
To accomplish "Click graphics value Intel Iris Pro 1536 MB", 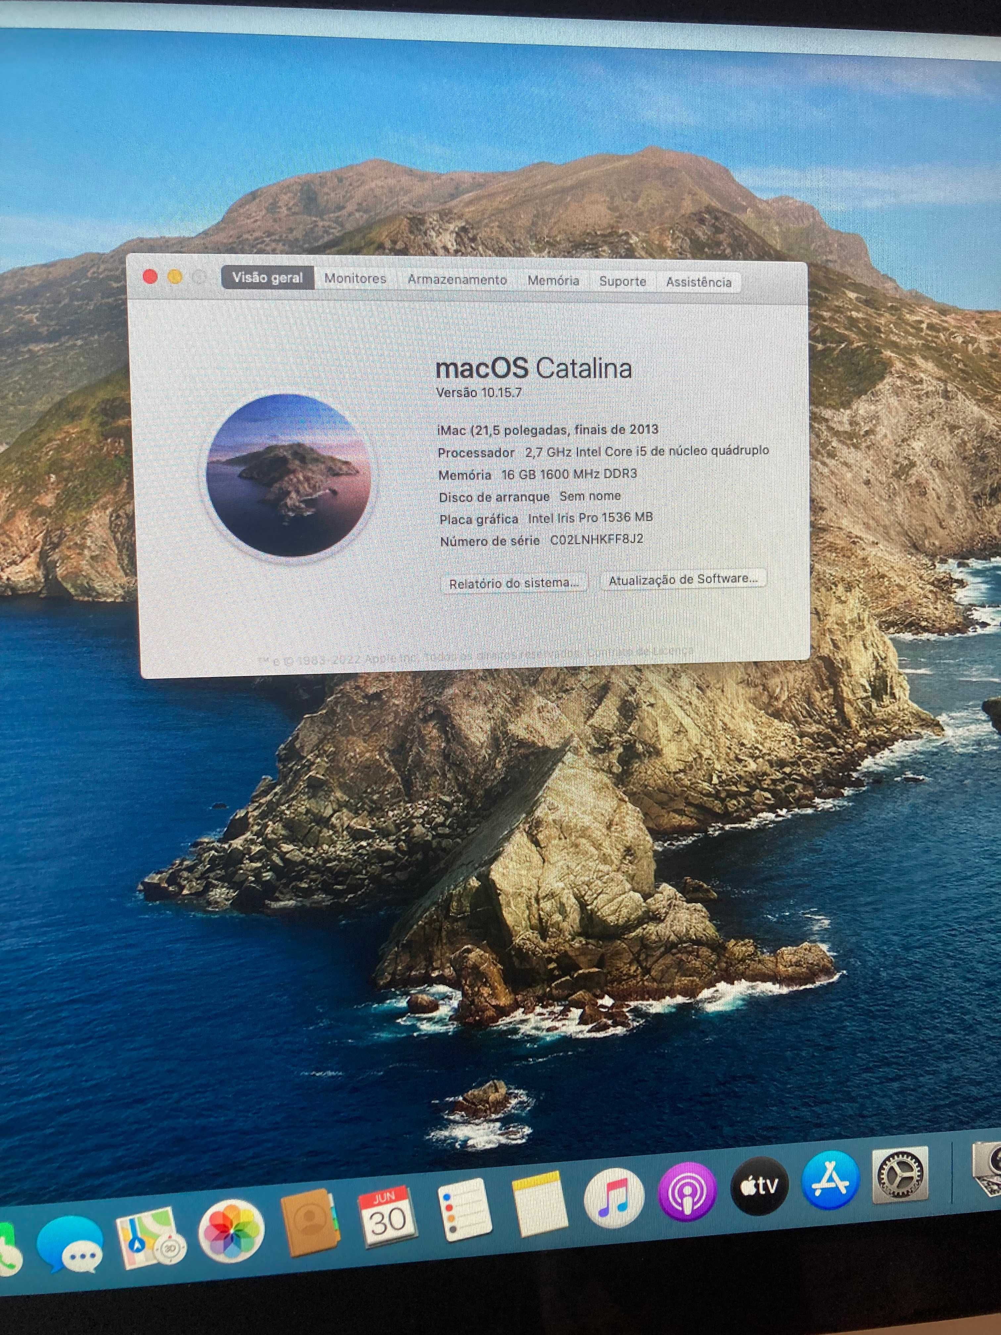I will (590, 517).
